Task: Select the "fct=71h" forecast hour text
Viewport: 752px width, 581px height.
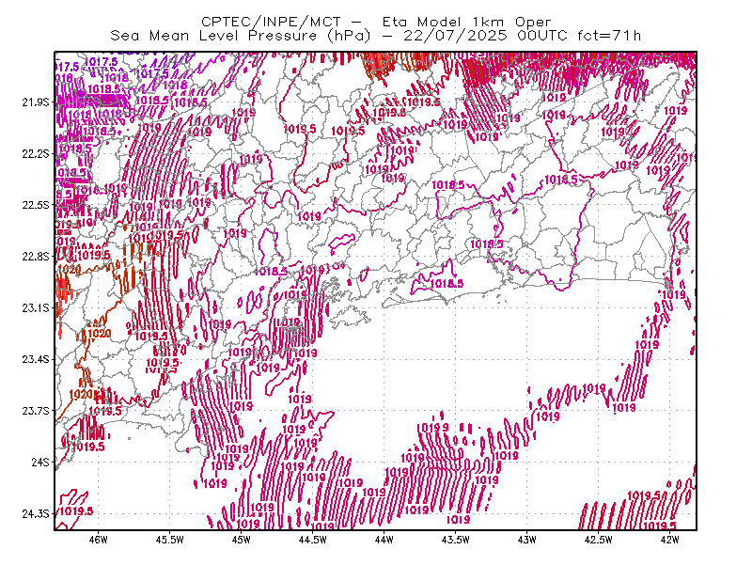Action: click(609, 36)
